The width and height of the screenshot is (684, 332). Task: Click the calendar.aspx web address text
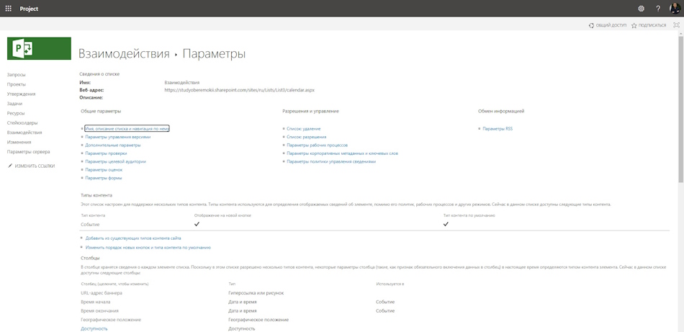[239, 90]
